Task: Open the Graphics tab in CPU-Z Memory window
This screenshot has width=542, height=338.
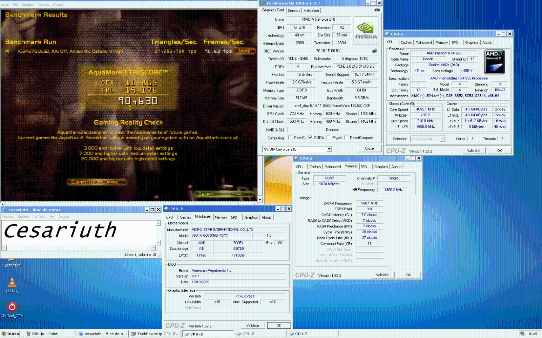Action: [x=381, y=167]
